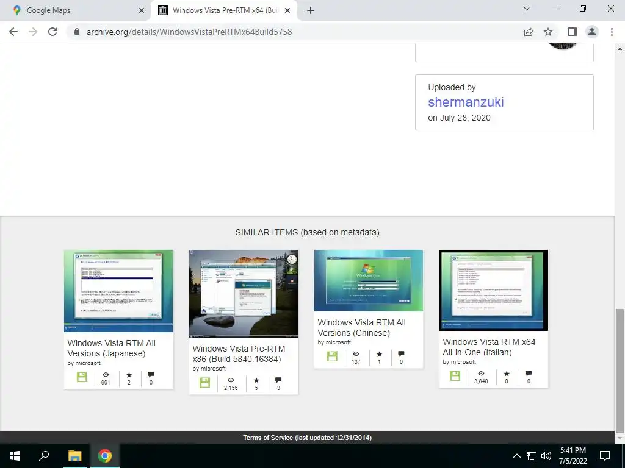Open Windows Vista RTM x64 All-in-One (Italian) thumbnail
The height and width of the screenshot is (468, 625).
[x=494, y=291]
